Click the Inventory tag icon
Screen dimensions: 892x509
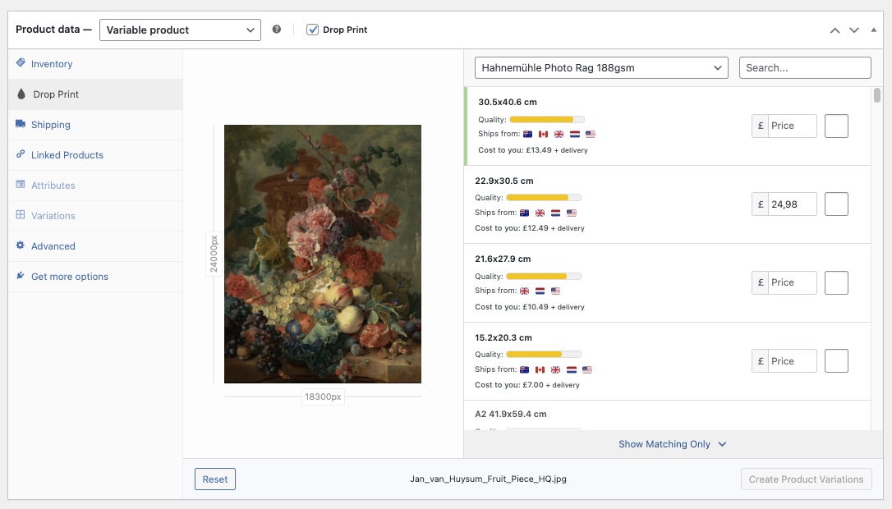[21, 62]
